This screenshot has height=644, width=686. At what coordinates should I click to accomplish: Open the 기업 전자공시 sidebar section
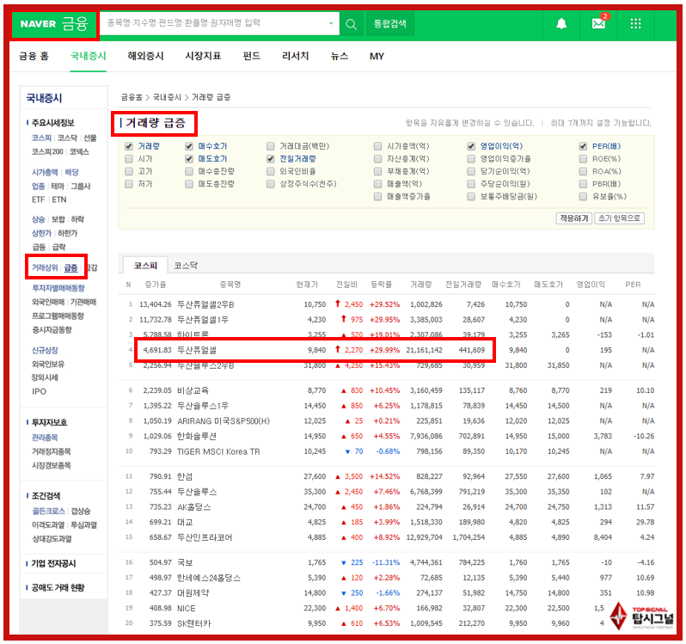(53, 563)
